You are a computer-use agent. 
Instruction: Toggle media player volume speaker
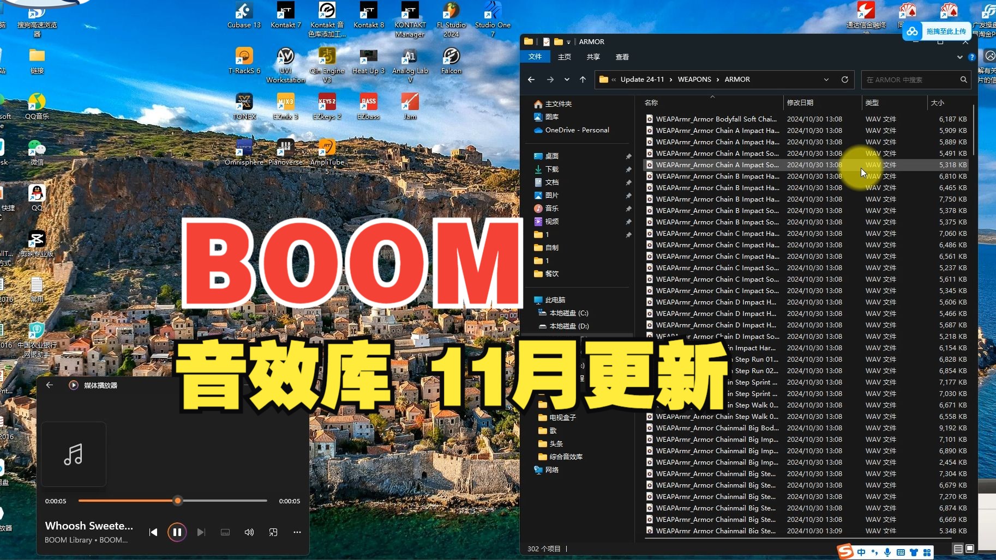(249, 532)
